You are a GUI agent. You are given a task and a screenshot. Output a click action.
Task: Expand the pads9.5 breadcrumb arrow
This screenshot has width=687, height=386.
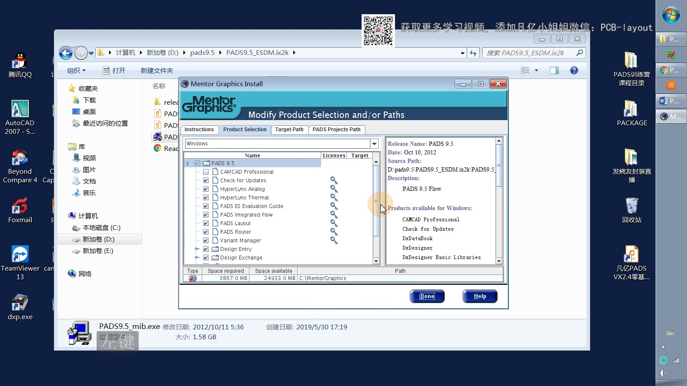(x=220, y=53)
